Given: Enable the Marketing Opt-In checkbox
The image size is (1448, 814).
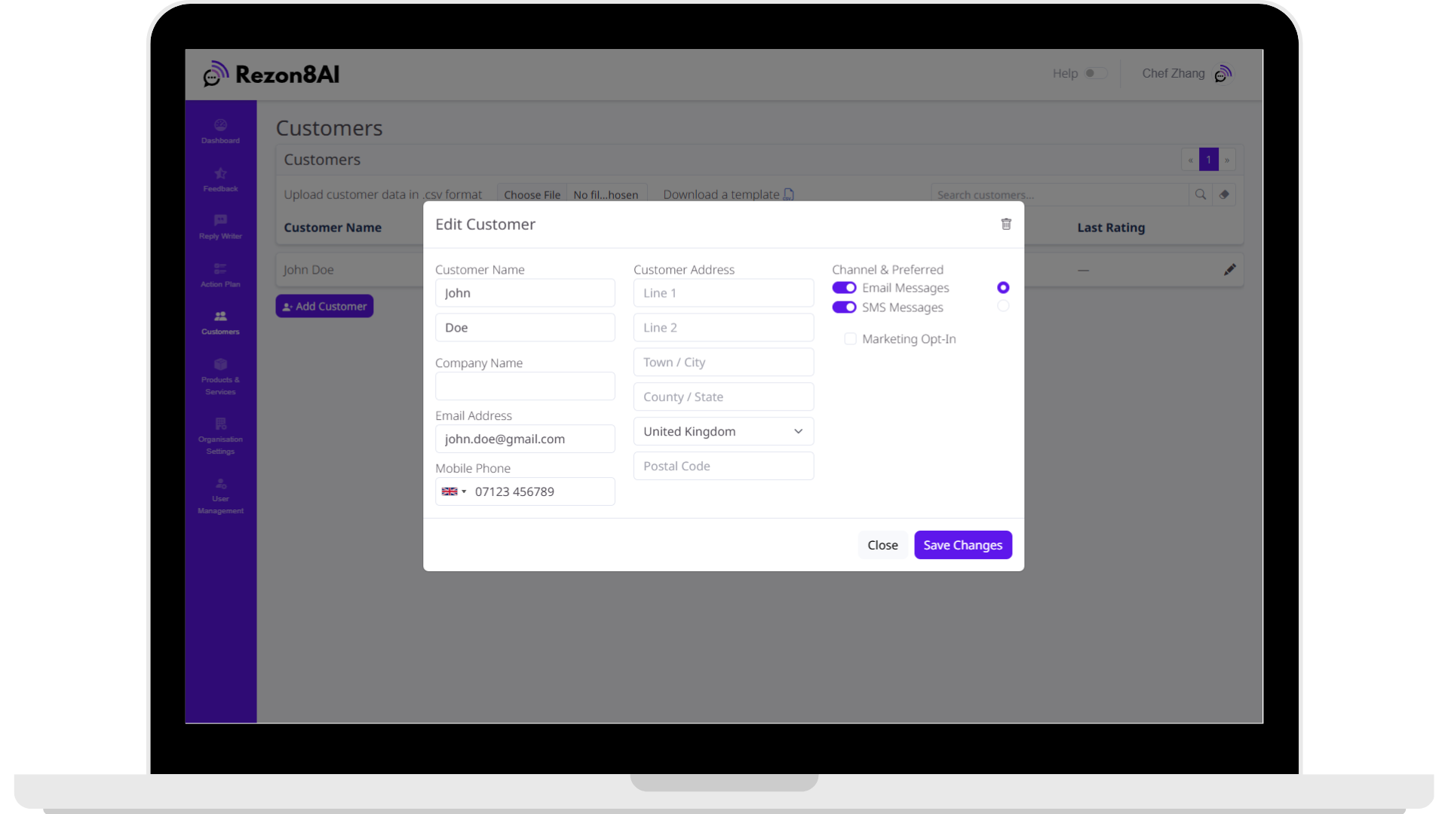Looking at the screenshot, I should tap(850, 339).
